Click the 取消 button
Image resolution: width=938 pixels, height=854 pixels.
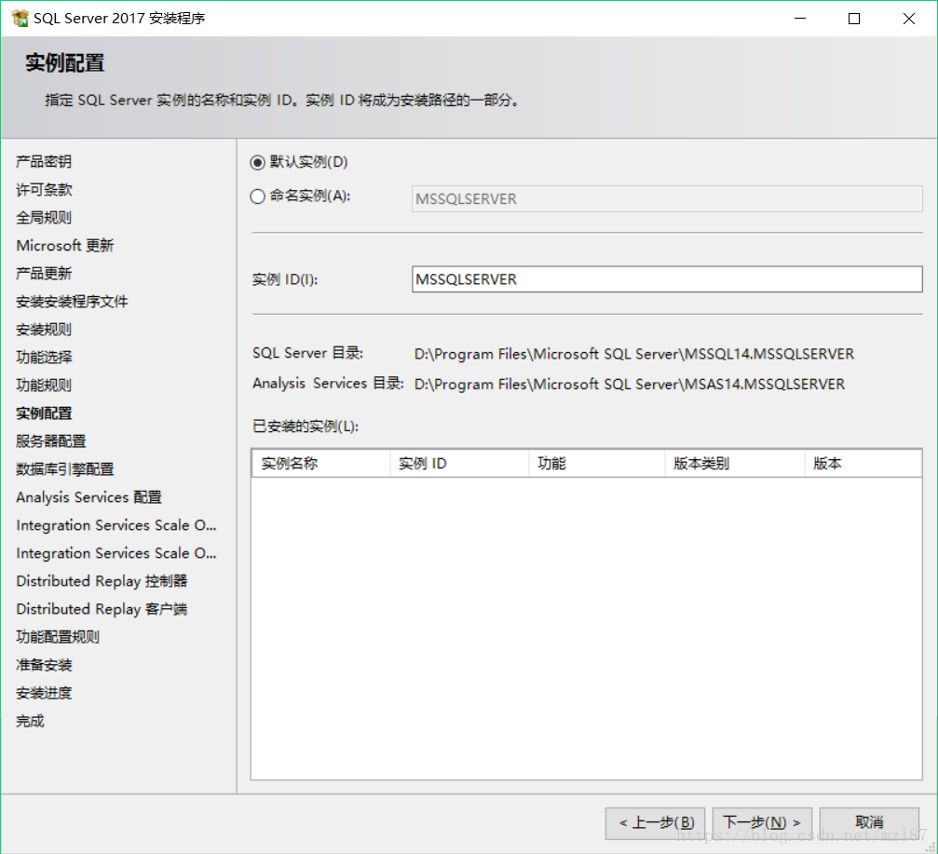tap(869, 823)
